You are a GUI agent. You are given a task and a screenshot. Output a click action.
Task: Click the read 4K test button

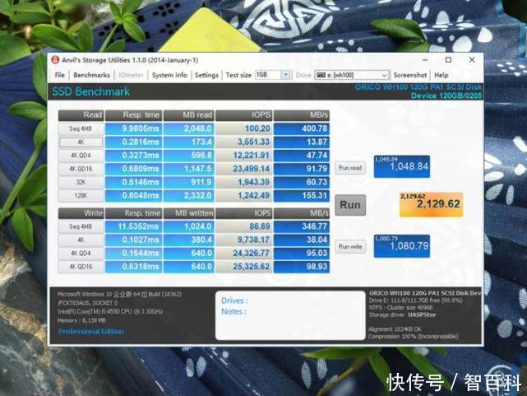coord(81,142)
